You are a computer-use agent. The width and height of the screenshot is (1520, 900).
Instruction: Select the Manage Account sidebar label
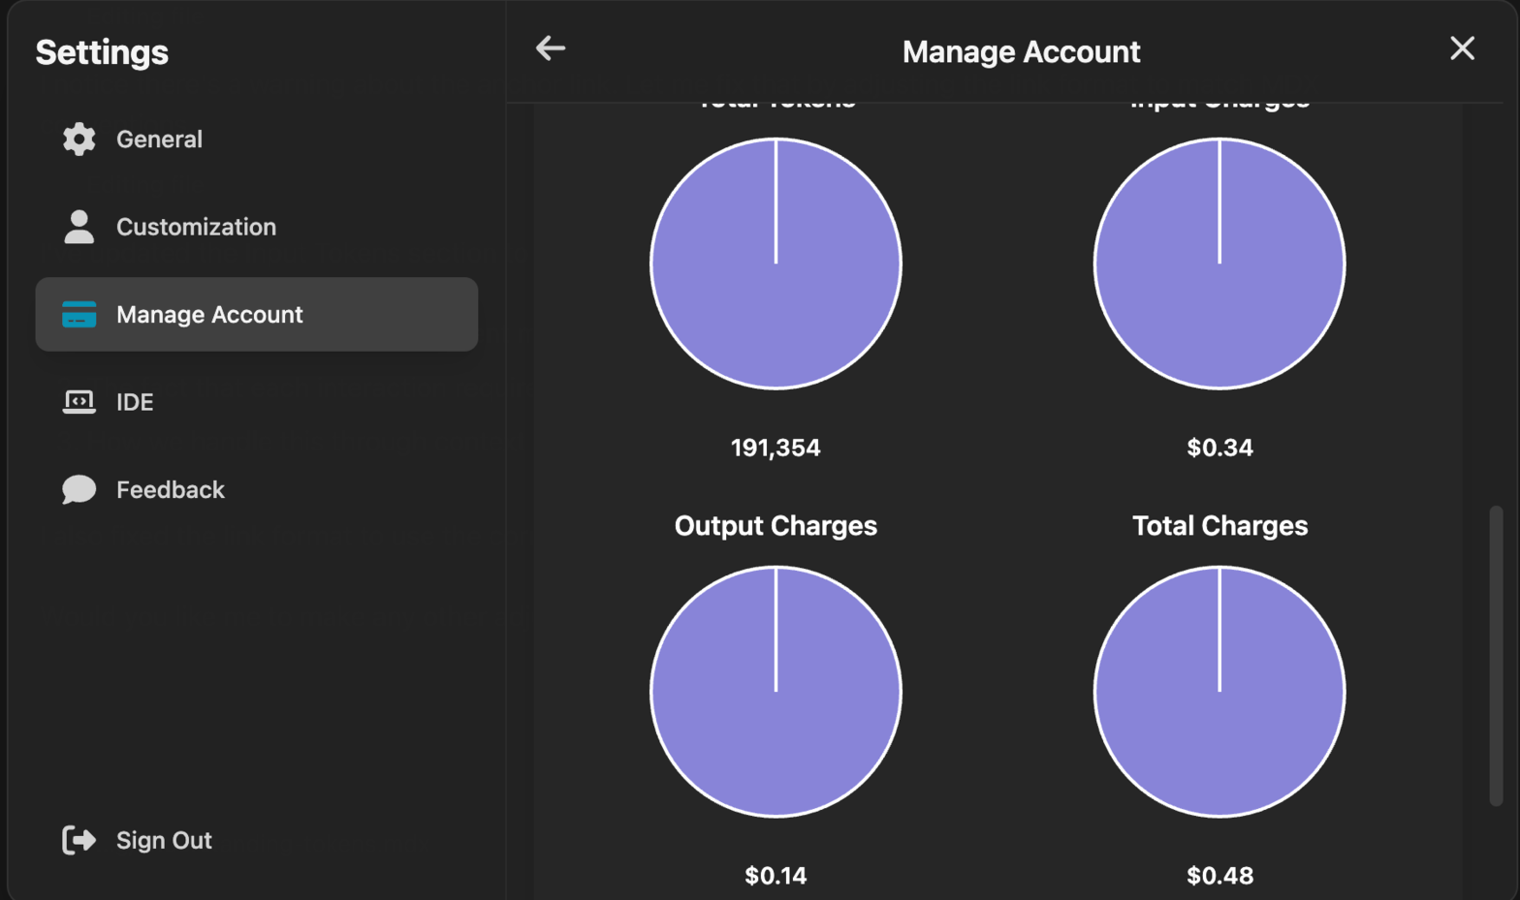click(x=209, y=315)
